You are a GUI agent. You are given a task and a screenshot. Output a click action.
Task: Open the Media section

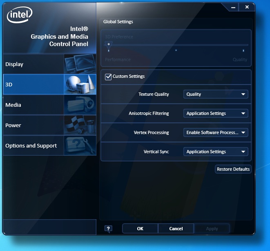(49, 105)
